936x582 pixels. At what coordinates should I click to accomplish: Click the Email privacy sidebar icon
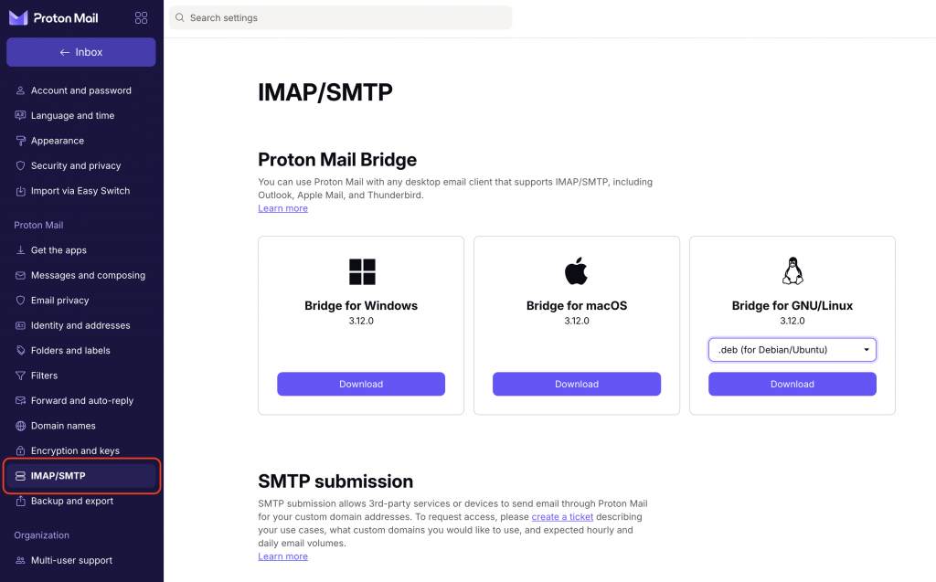click(19, 300)
